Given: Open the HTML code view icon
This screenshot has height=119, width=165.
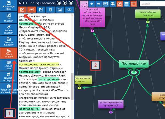Looking at the screenshot, I should tap(69, 10).
